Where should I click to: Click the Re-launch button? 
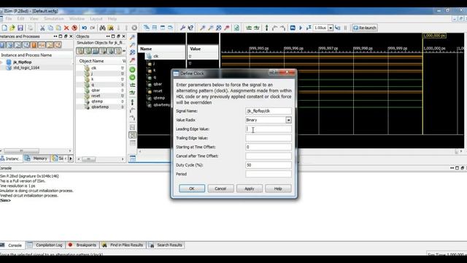[365, 28]
